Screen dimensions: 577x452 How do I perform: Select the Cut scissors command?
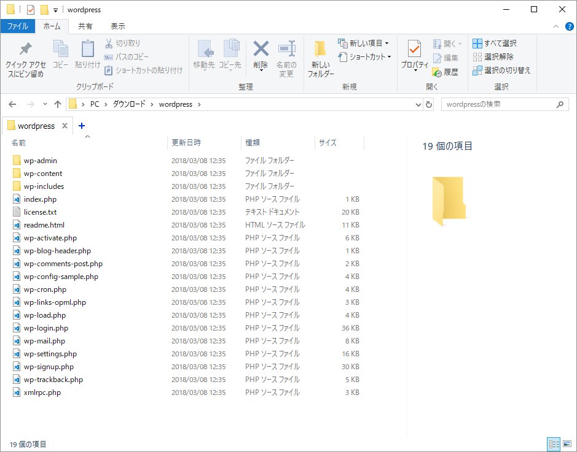[x=122, y=44]
